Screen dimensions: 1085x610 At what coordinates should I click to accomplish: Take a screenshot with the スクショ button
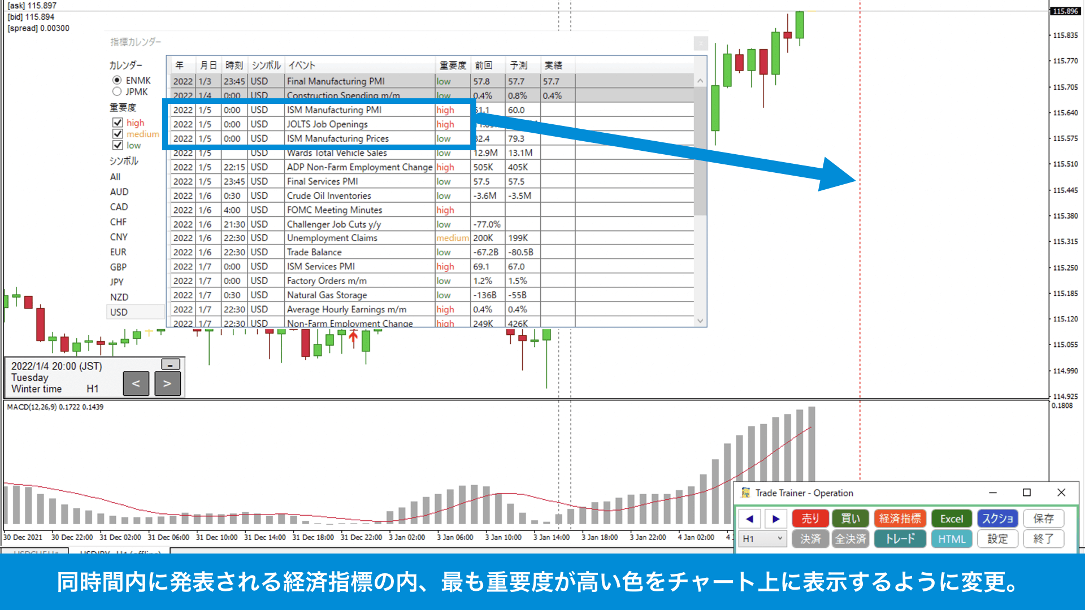pos(997,518)
